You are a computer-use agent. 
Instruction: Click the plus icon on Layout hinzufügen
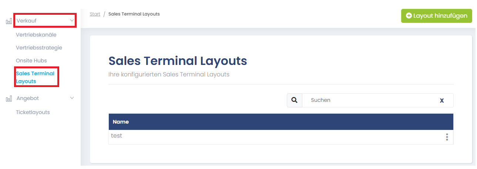(x=409, y=16)
